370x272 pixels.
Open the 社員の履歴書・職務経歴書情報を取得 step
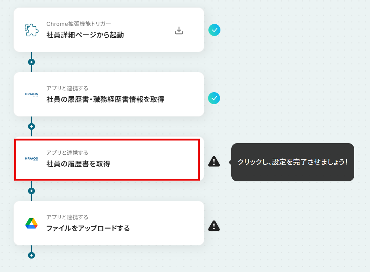click(x=109, y=94)
